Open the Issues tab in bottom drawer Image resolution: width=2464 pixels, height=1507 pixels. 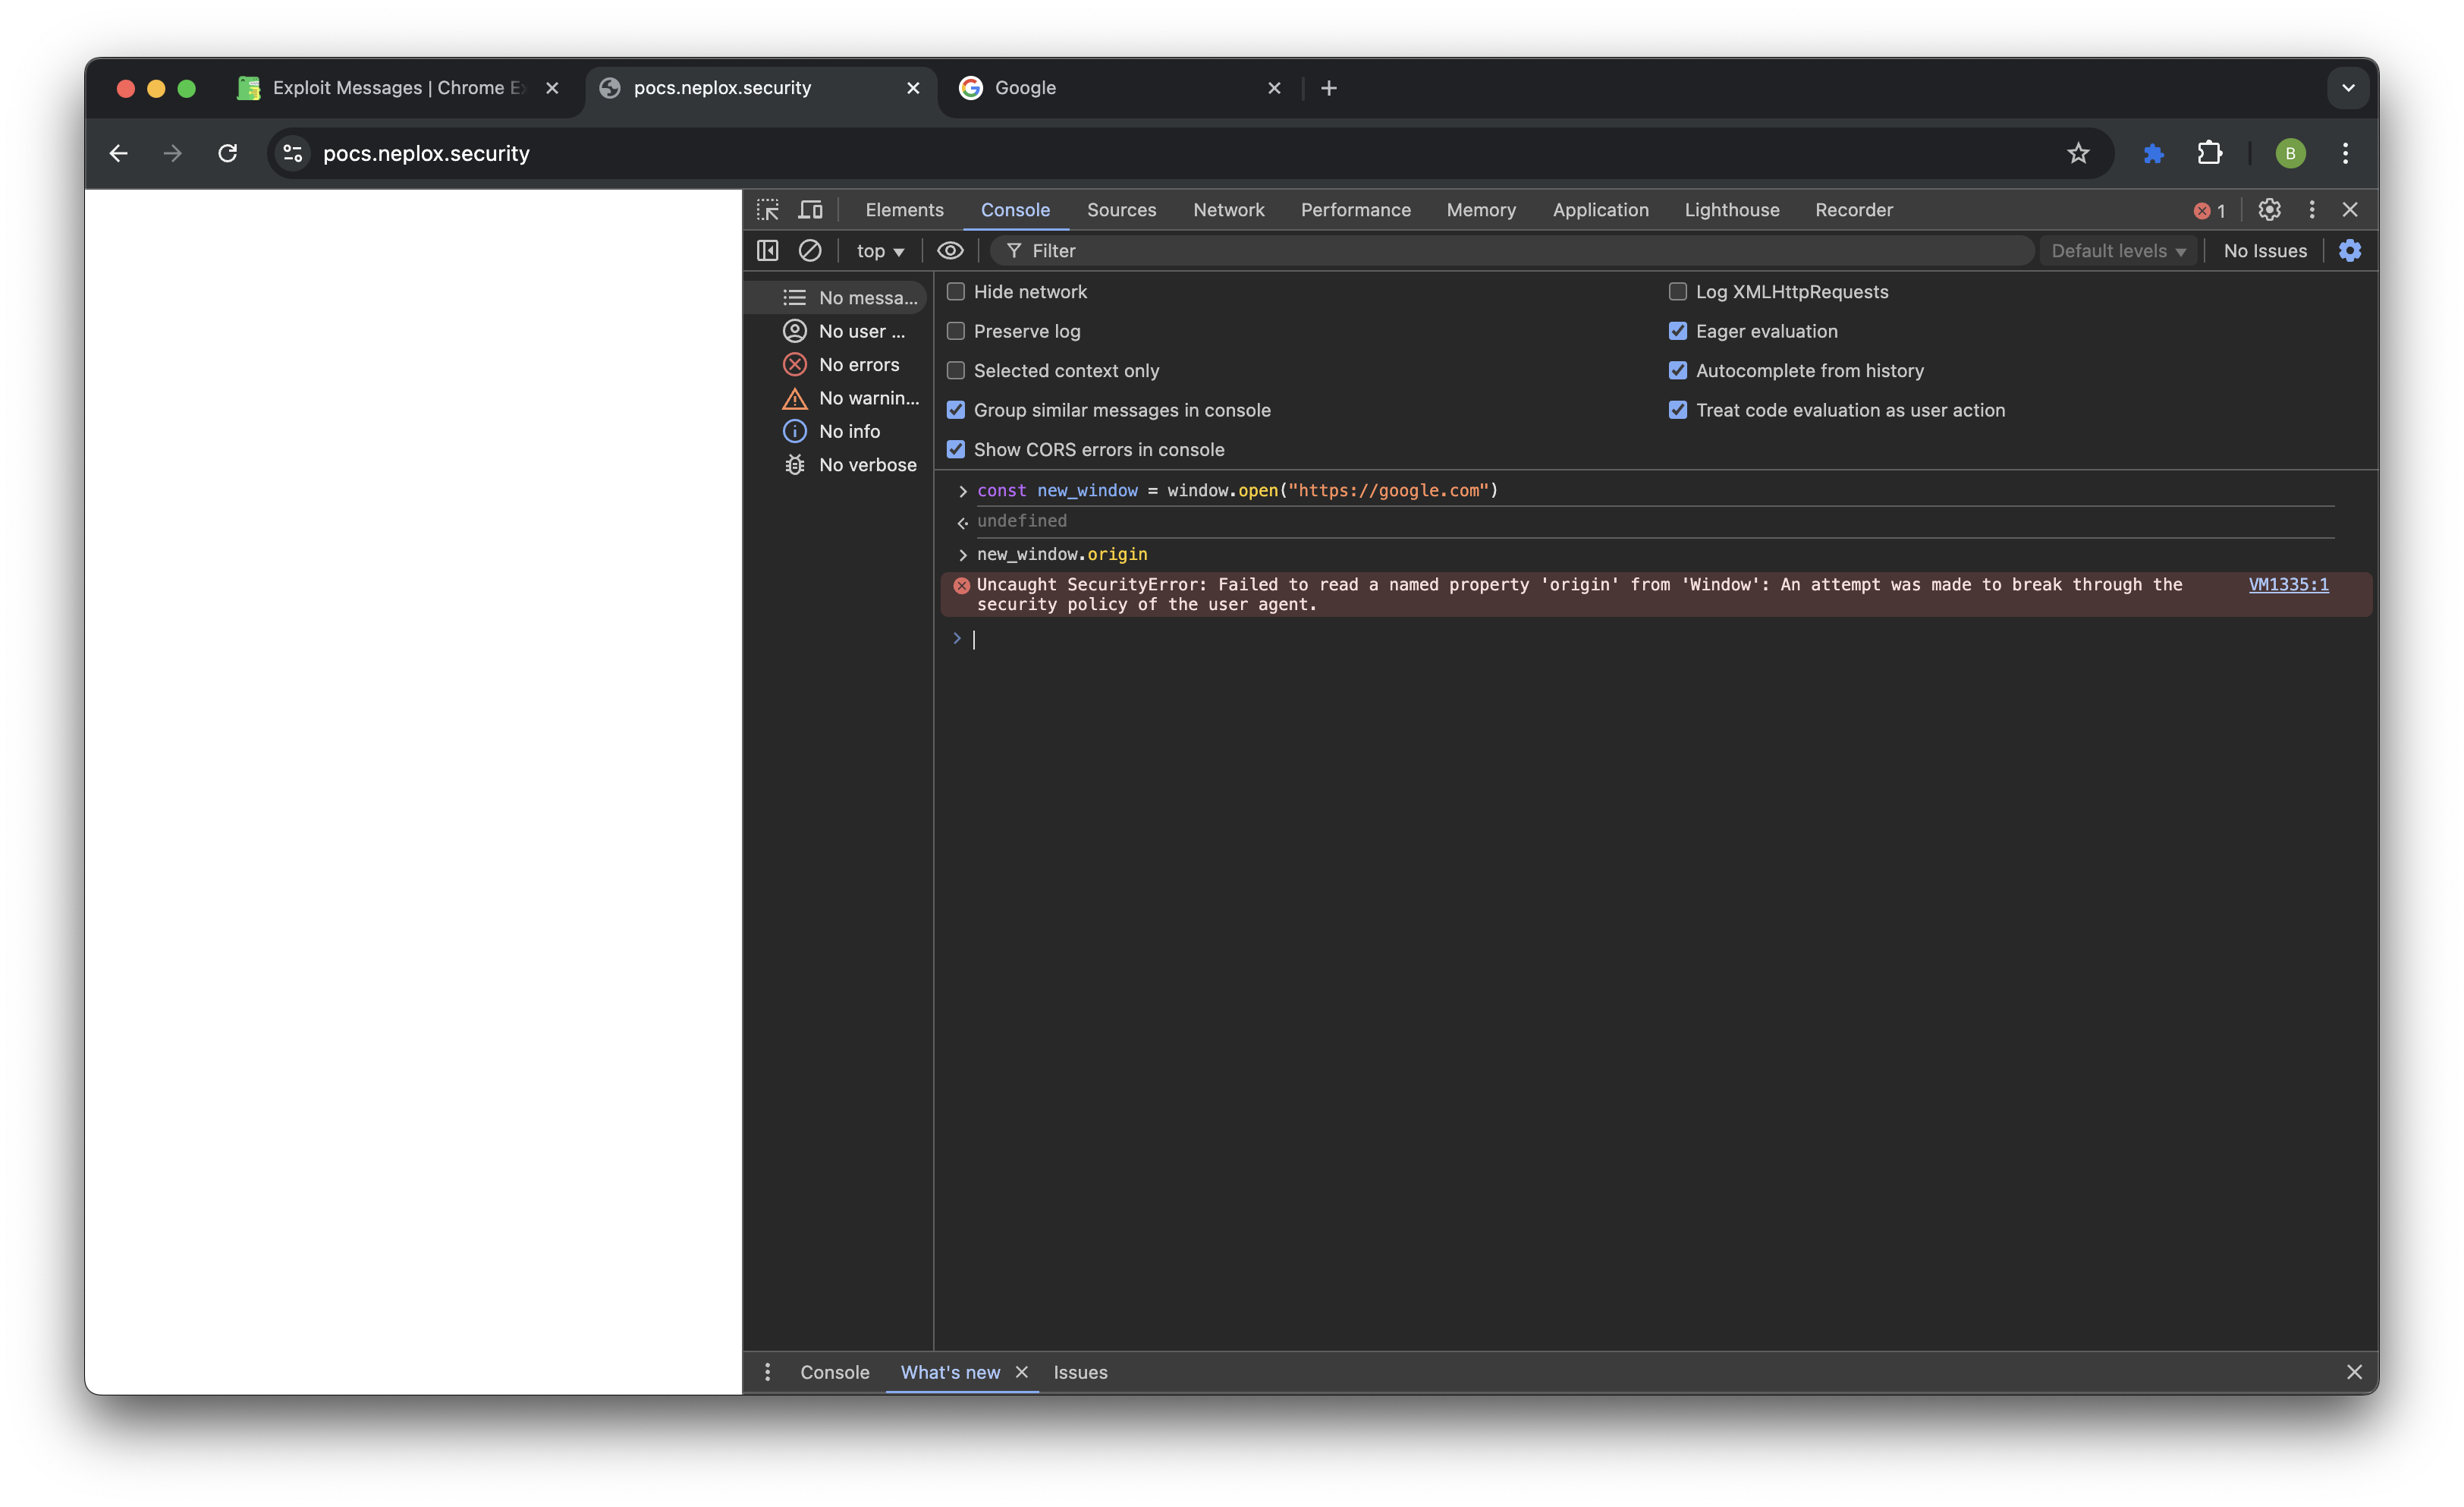point(1080,1372)
